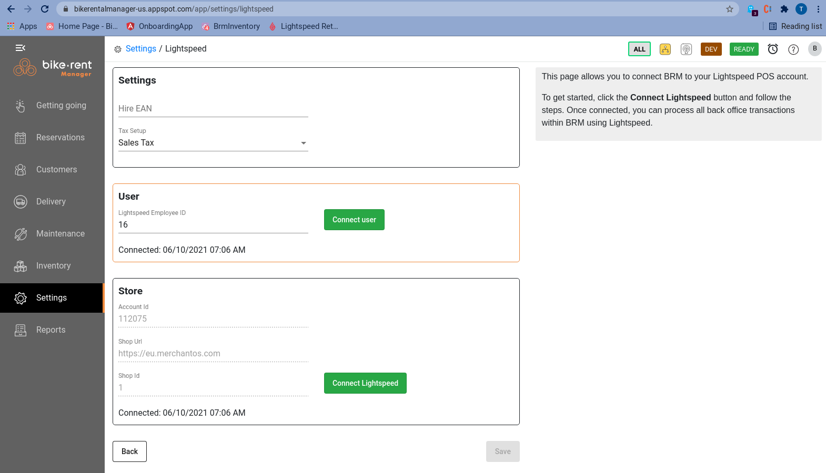
Task: Click the disabled Save button
Action: [x=502, y=451]
